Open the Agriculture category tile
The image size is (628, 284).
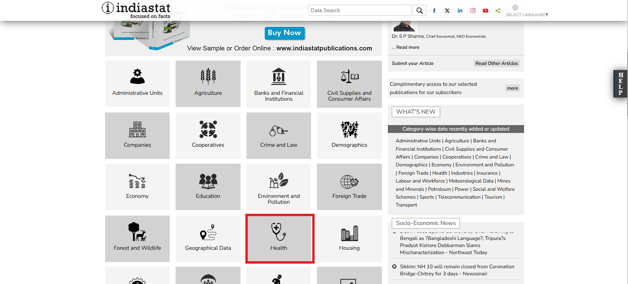click(208, 83)
